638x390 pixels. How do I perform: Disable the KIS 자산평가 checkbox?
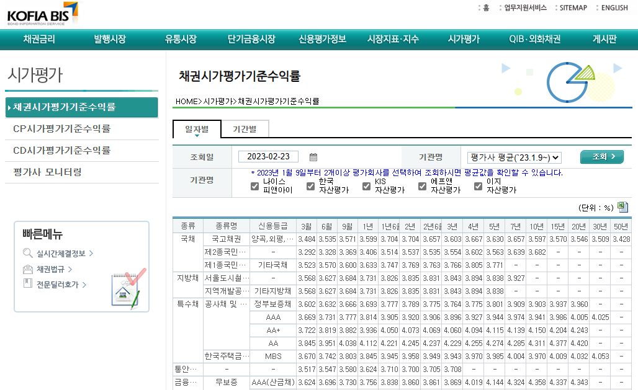pyautogui.click(x=366, y=186)
